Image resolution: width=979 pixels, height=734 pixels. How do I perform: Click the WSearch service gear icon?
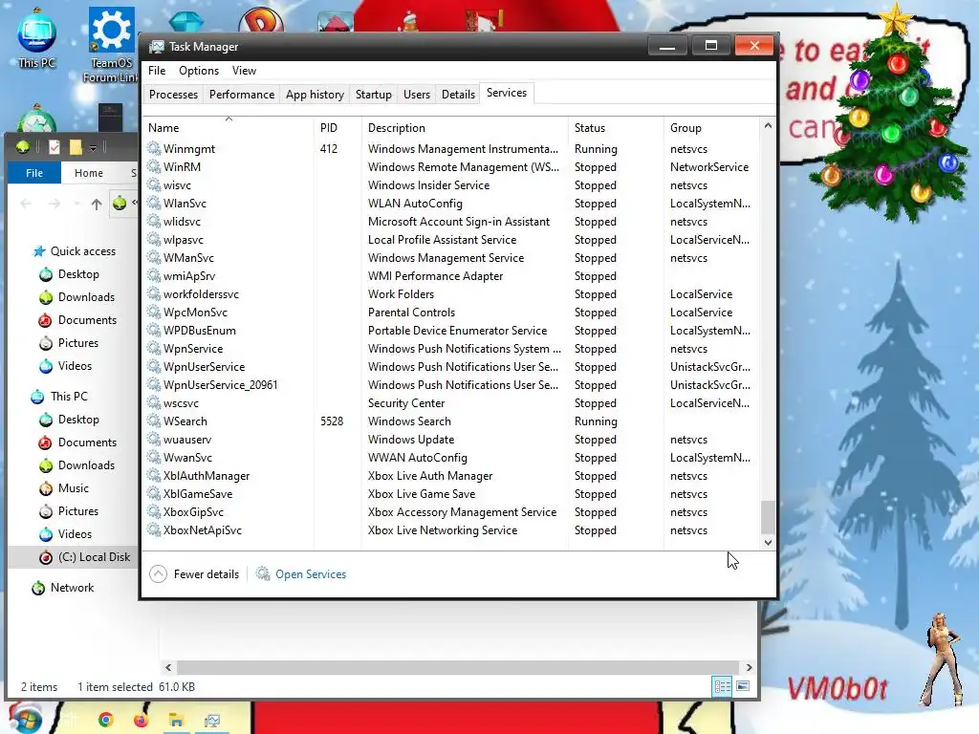[x=154, y=421]
